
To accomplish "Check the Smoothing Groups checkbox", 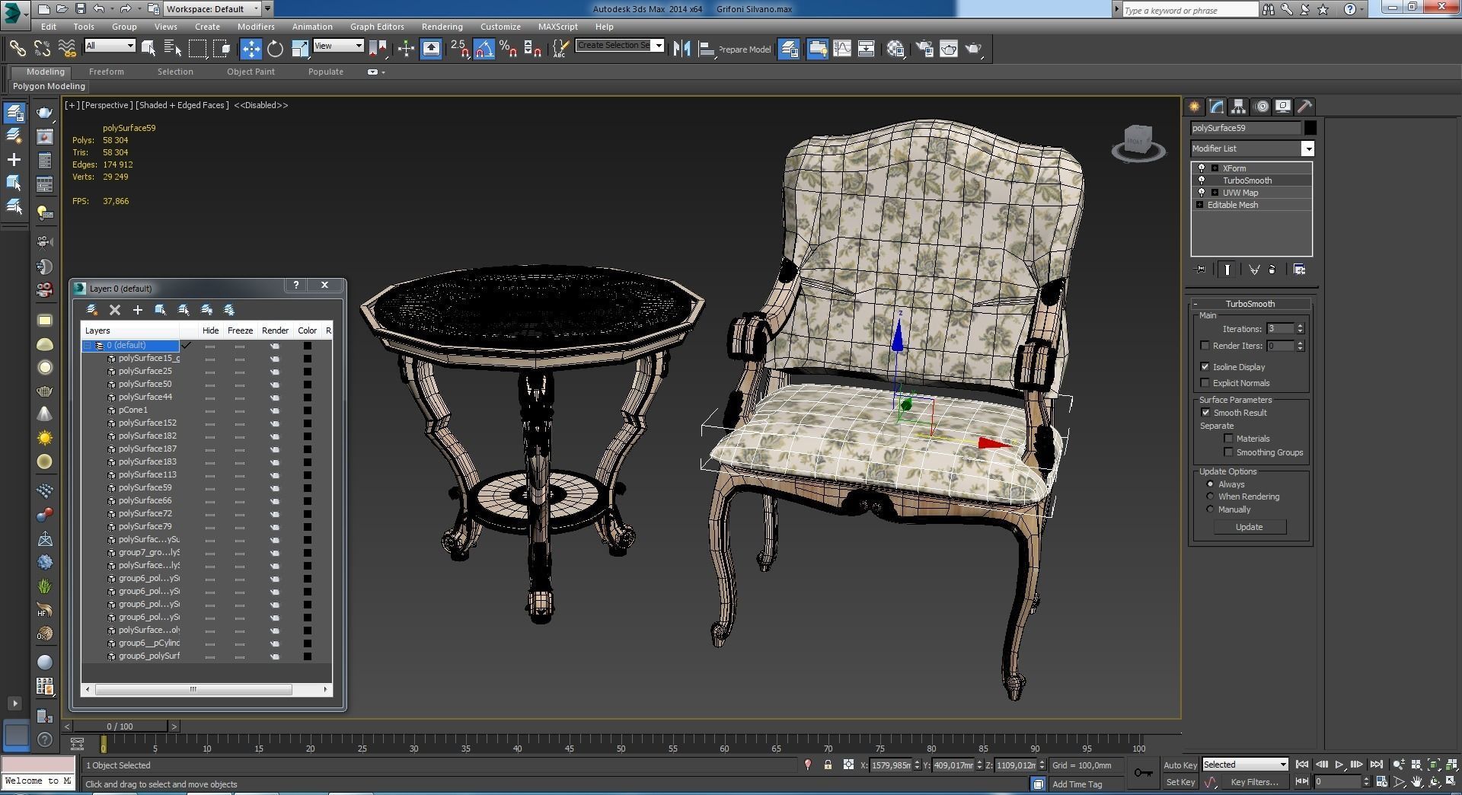I will tap(1228, 452).
